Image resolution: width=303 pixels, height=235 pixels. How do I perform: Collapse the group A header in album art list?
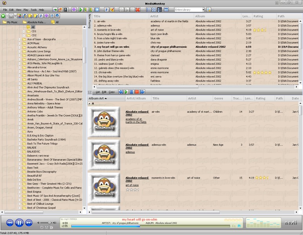click(89, 103)
